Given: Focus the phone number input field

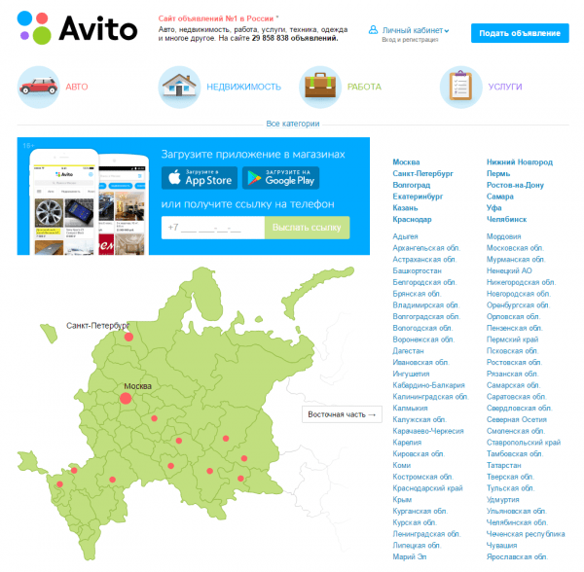Looking at the screenshot, I should click(x=213, y=228).
